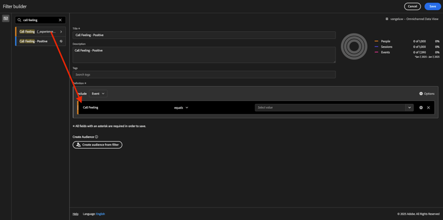443x220 pixels.
Task: Click the data view icon near top right
Action: tap(387, 19)
